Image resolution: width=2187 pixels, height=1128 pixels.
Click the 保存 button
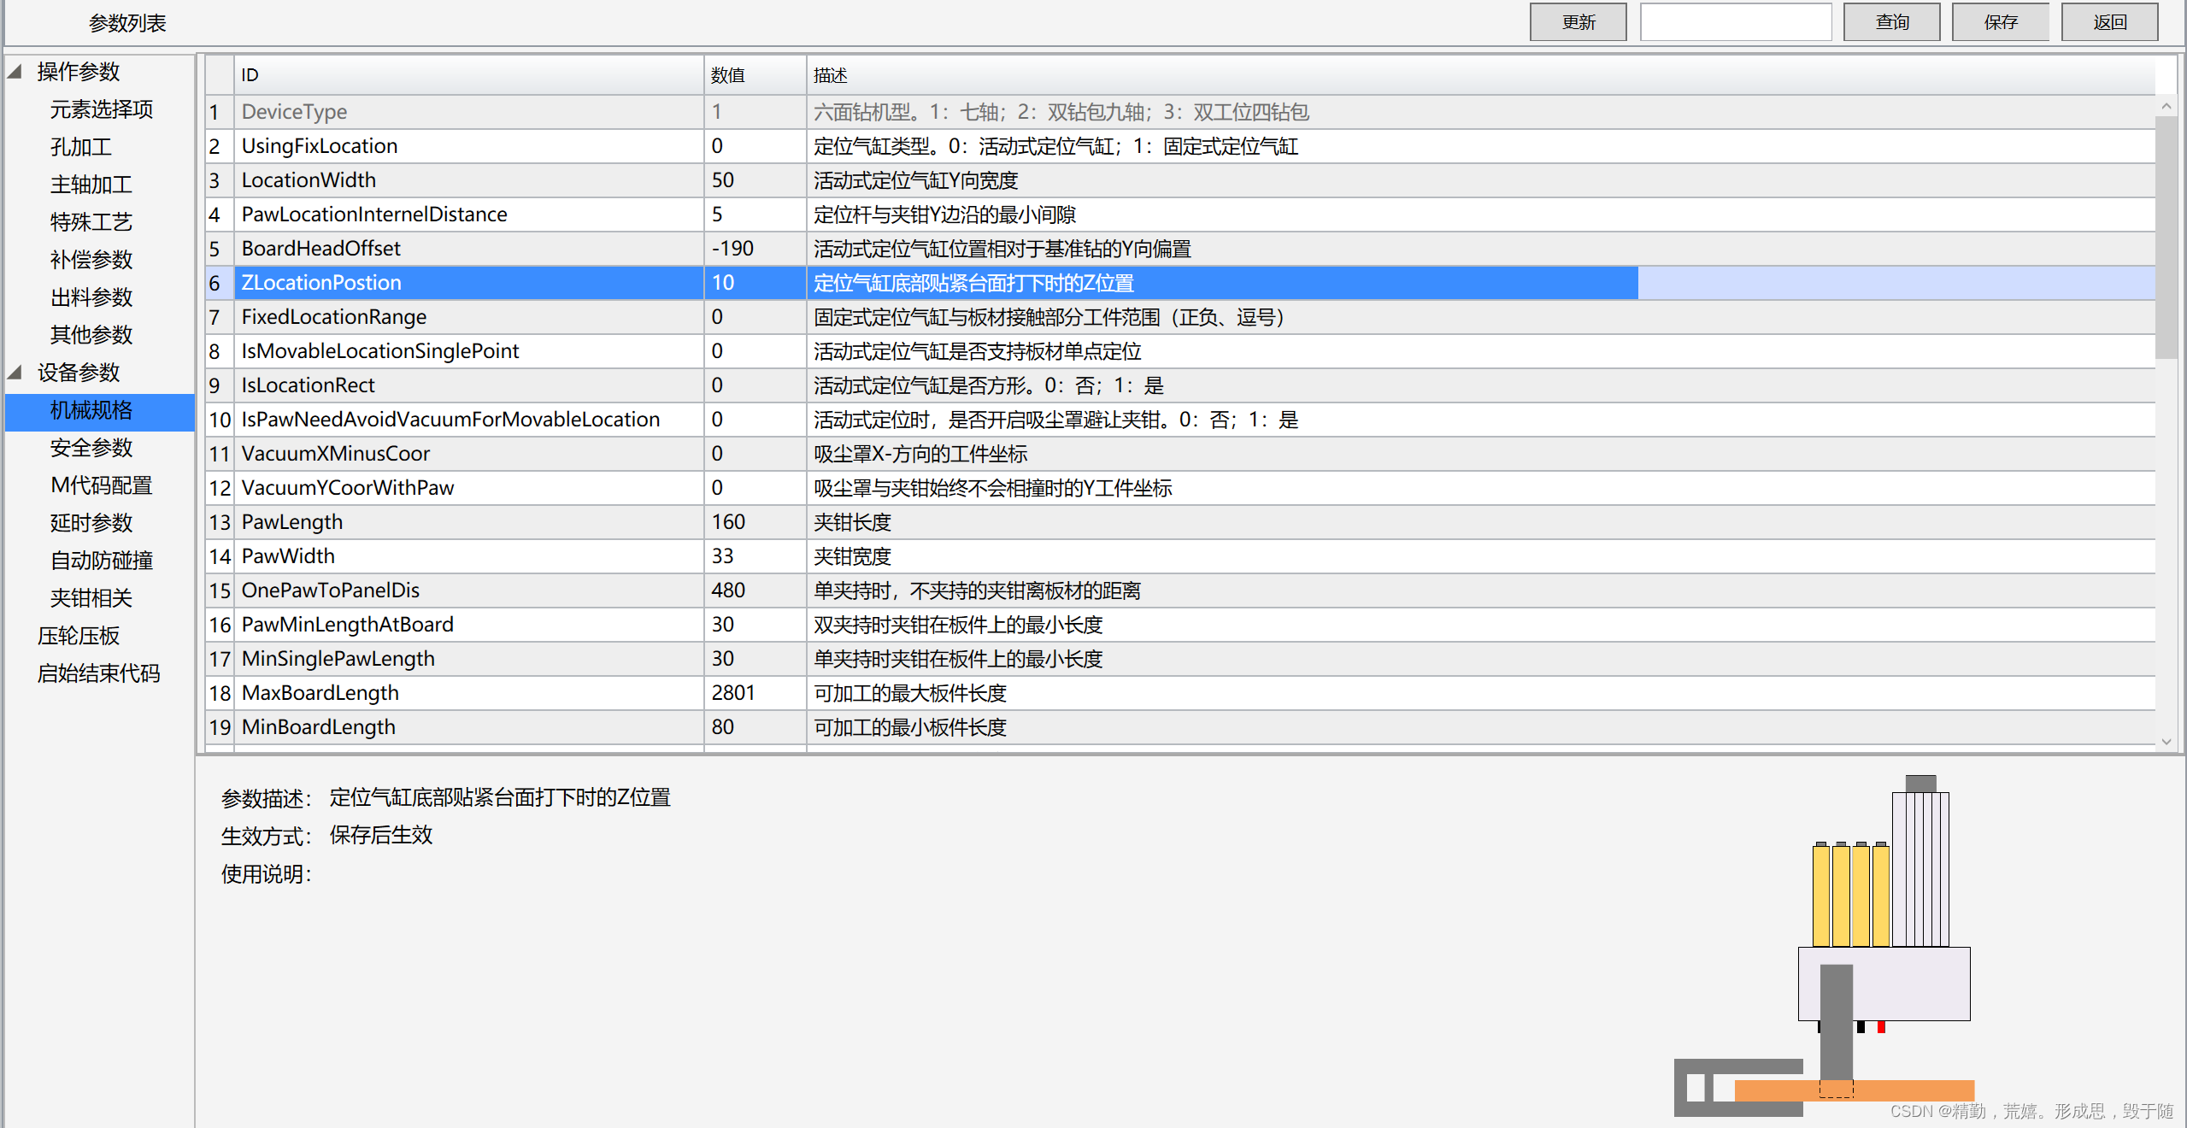pos(2001,22)
